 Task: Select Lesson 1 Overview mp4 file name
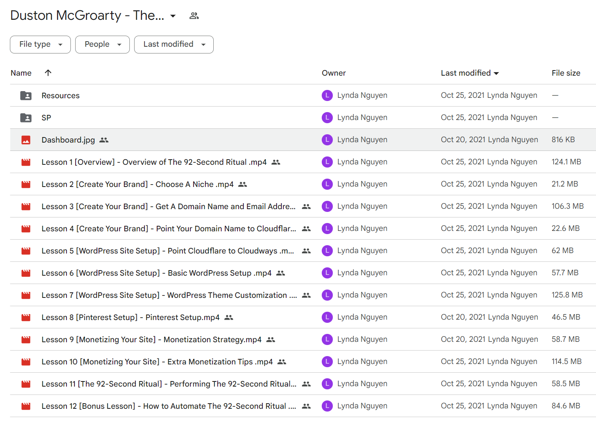pos(154,162)
